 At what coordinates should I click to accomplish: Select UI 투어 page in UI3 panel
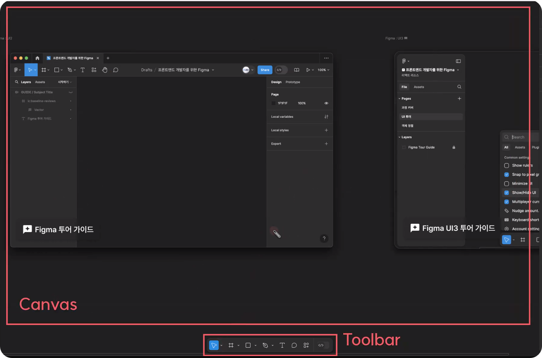(x=431, y=117)
